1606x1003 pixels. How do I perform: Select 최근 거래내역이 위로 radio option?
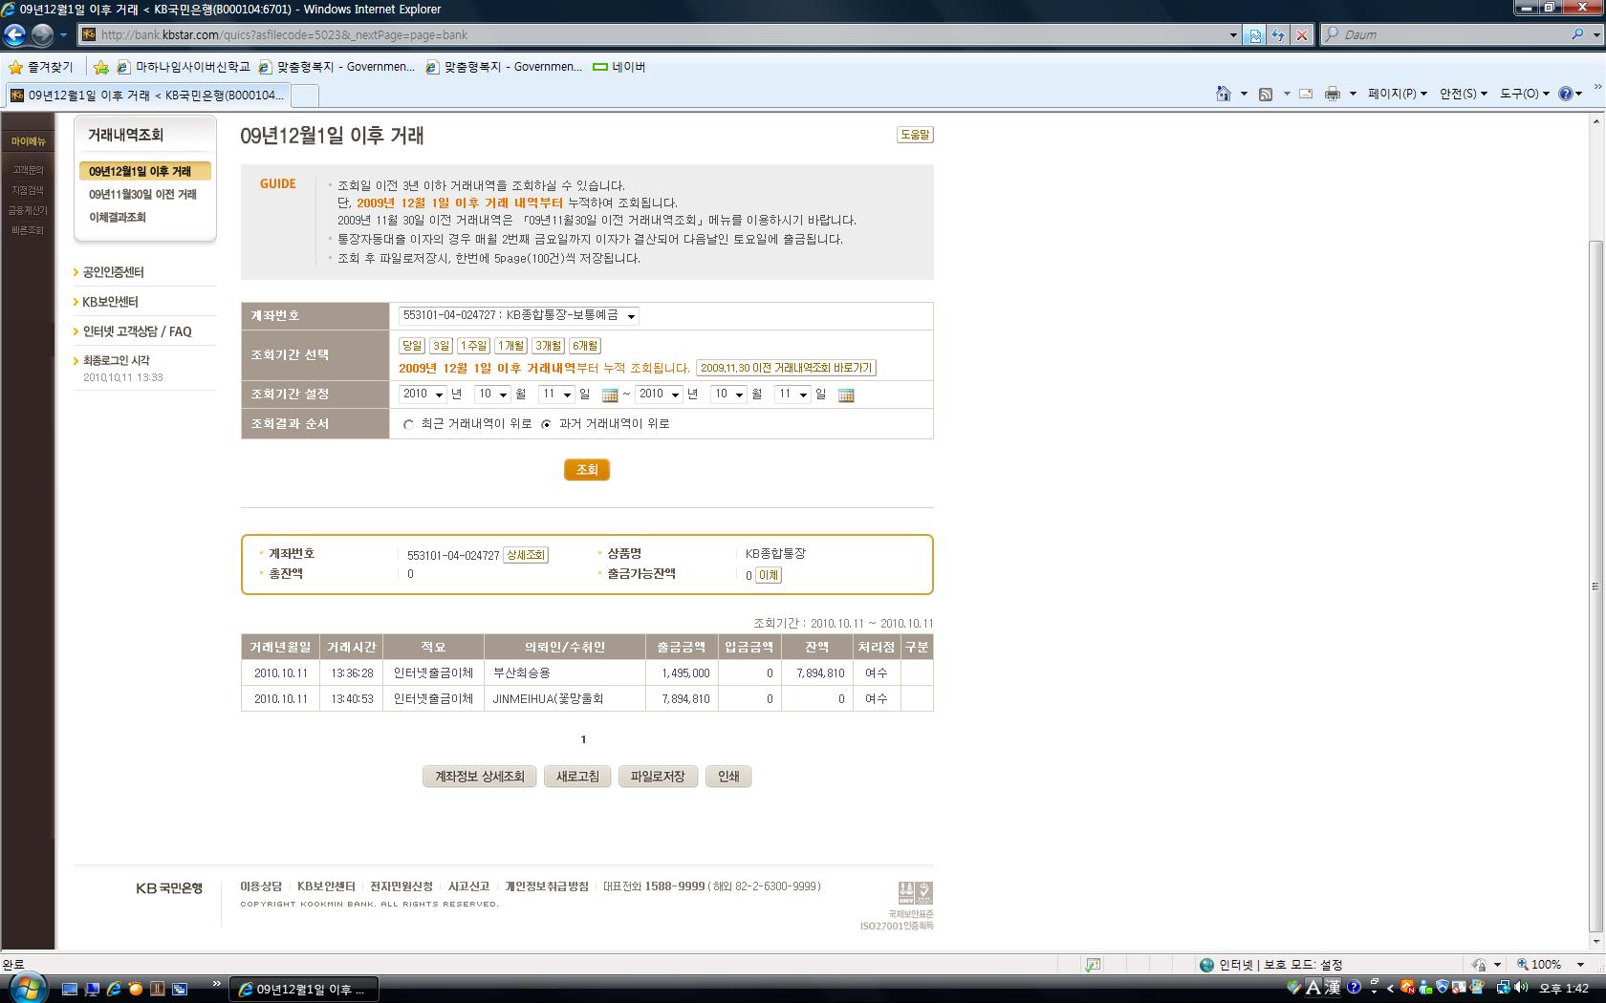point(409,424)
